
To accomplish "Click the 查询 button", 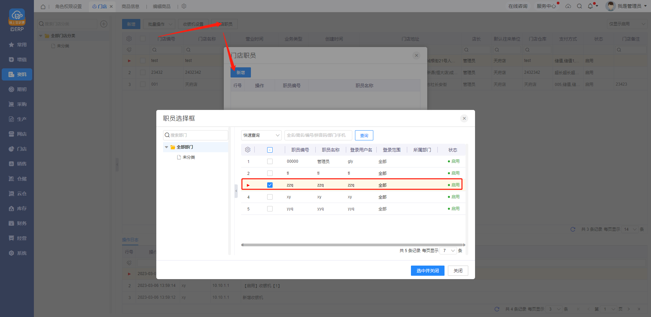I will [x=364, y=135].
